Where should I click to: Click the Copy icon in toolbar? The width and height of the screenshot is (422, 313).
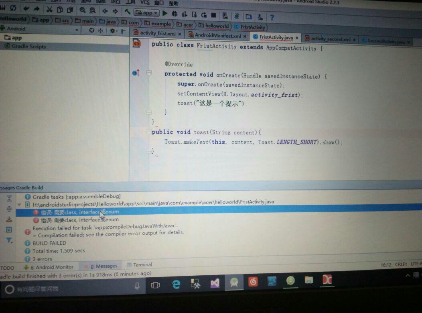tap(59, 10)
